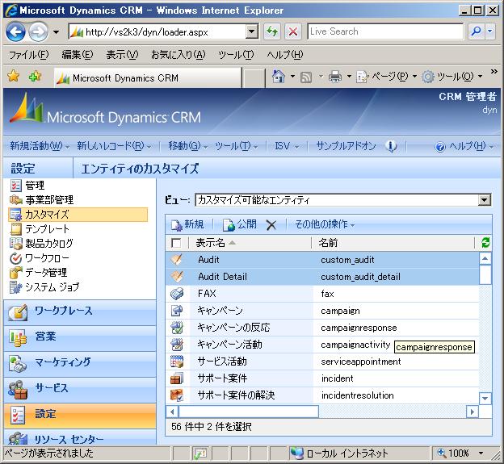Refresh the page with the green arrows icon
The height and width of the screenshot is (464, 504).
pos(272,31)
